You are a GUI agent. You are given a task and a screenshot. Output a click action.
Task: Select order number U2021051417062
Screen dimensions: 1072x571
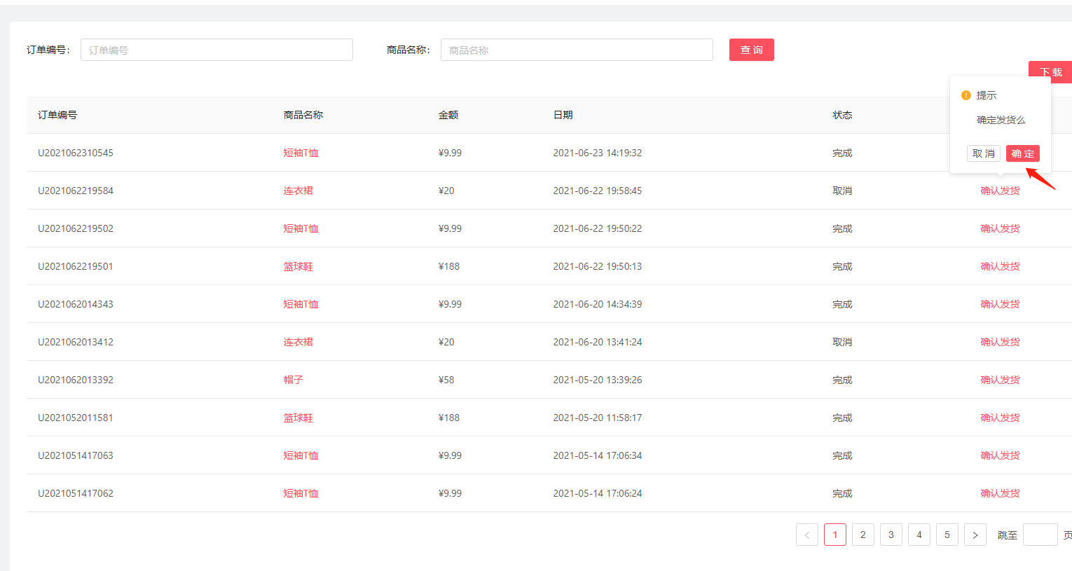[76, 493]
